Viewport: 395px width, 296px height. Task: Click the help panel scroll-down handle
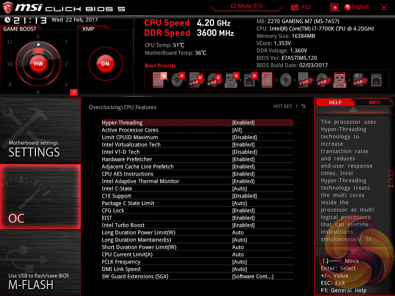pos(353,251)
